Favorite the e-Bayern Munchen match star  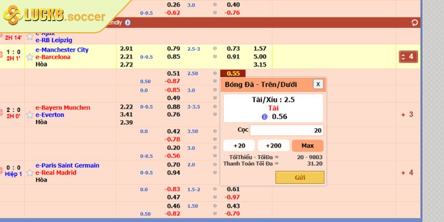(x=30, y=115)
